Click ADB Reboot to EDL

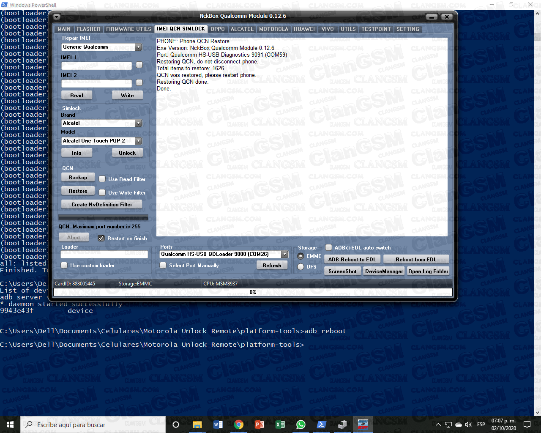352,259
